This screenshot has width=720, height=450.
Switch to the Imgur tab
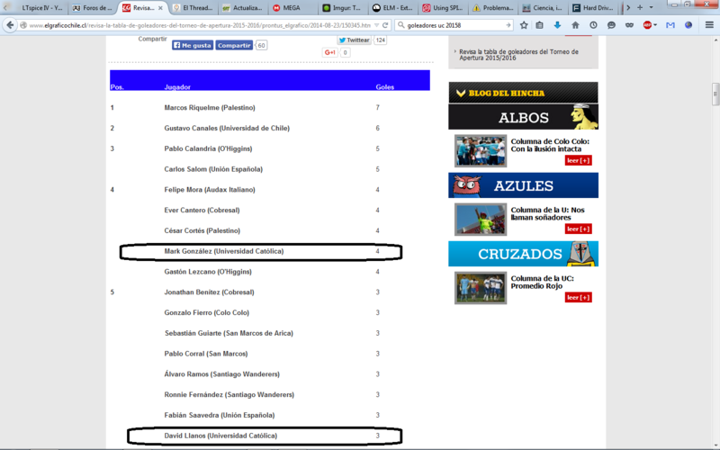(342, 8)
